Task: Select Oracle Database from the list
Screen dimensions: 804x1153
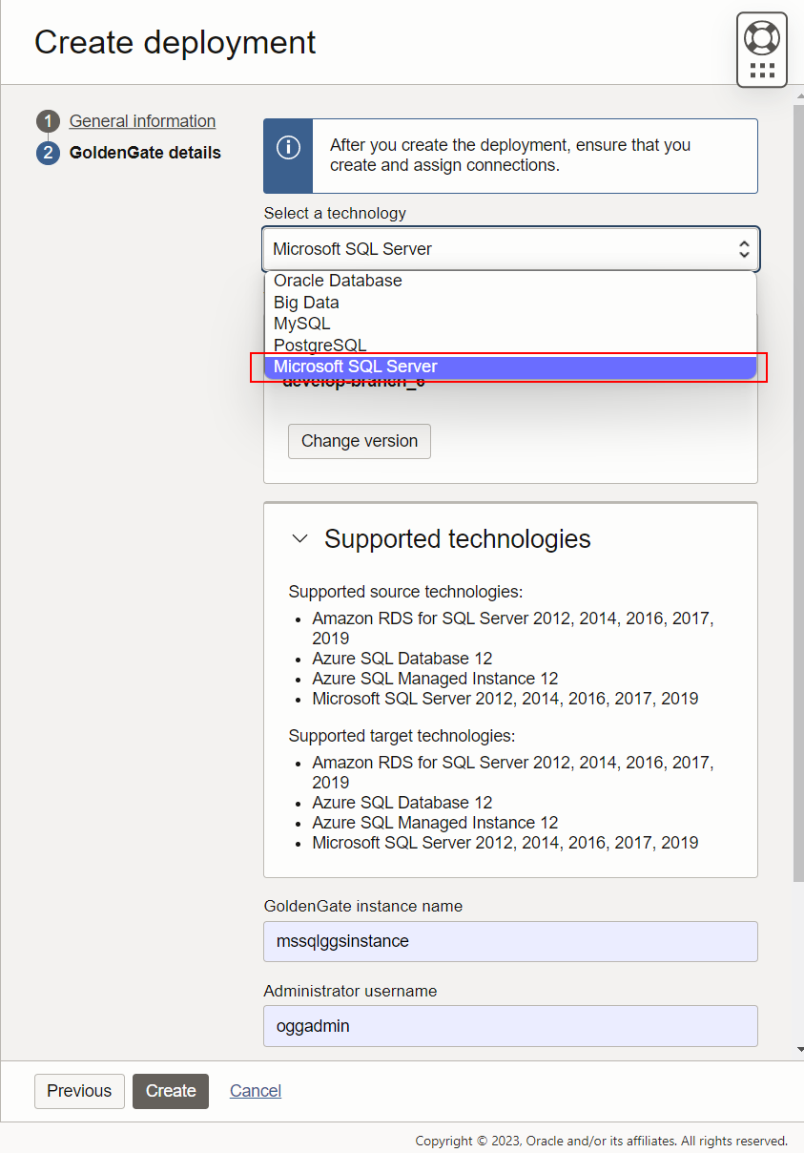Action: pos(338,281)
